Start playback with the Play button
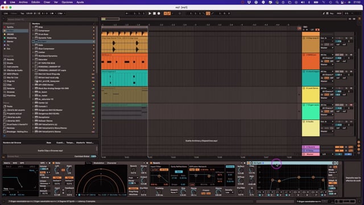Viewport: 364px width, 205px height. [x=150, y=14]
